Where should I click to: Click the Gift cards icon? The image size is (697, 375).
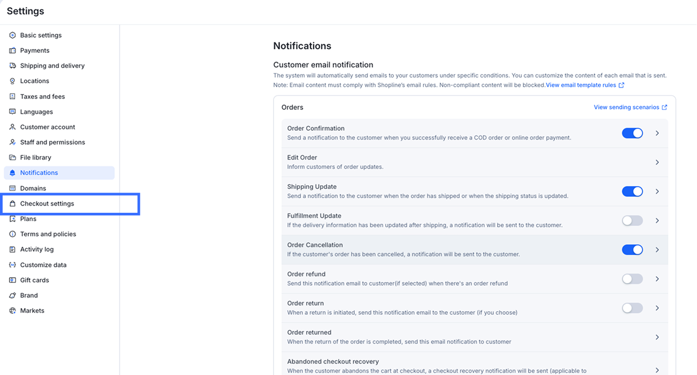[x=13, y=280]
